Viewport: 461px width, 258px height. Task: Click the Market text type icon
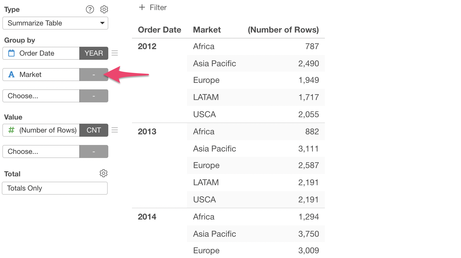(x=12, y=75)
